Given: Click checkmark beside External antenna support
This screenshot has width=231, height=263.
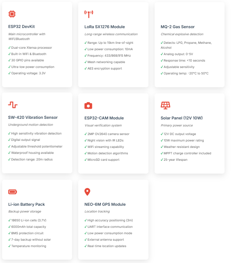Looking at the screenshot, I should click(86, 240).
